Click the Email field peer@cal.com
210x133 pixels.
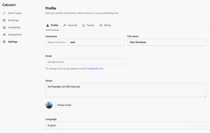[86, 62]
